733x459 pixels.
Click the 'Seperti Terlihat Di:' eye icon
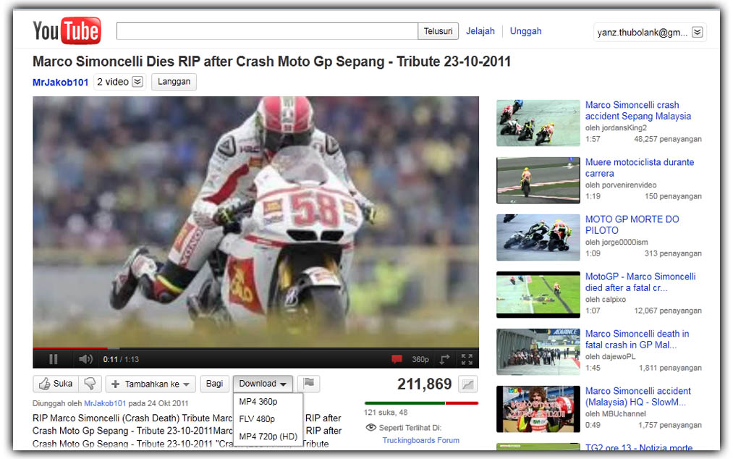point(370,428)
